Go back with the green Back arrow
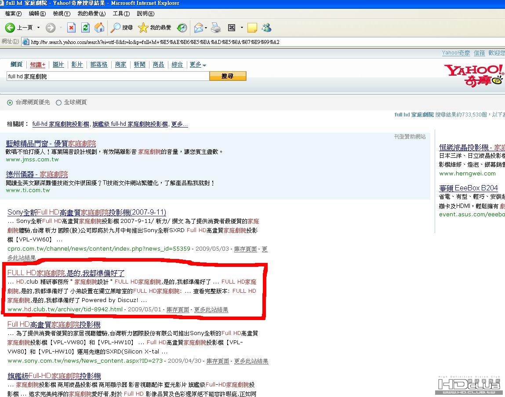This screenshot has height=397, width=505. coord(10,28)
